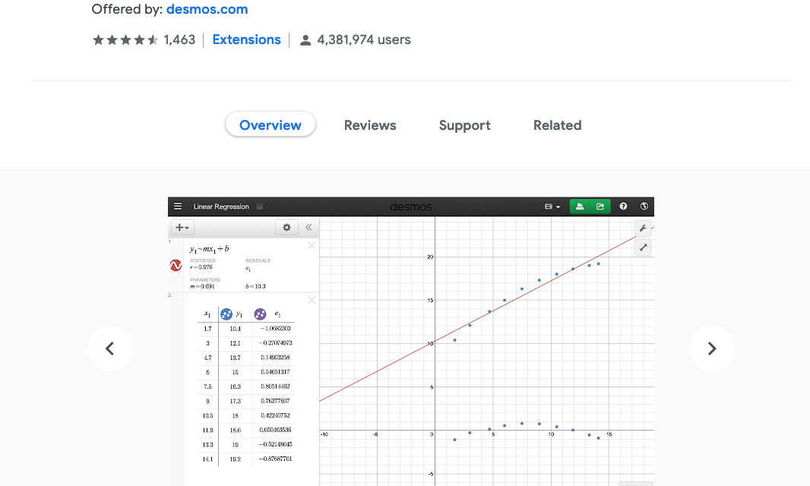Click the save icon beside Linear Regression

tap(260, 207)
